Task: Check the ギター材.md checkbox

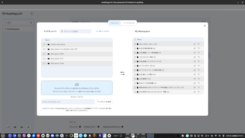Action: click(x=135, y=66)
